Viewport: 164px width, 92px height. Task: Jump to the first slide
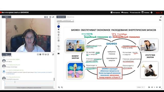[149, 87]
